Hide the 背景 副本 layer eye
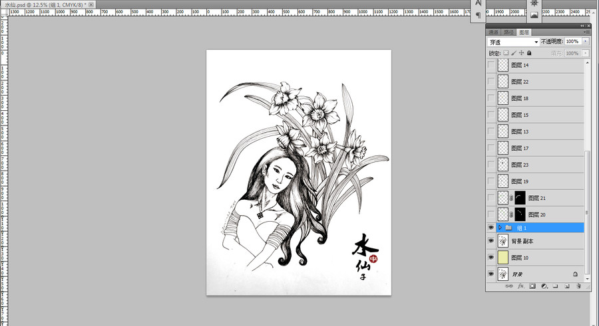The height and width of the screenshot is (326, 599). pos(491,241)
